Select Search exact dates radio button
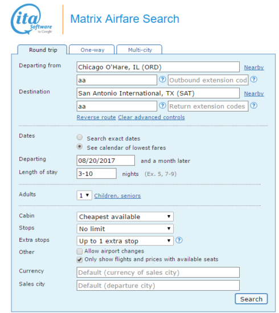The image size is (279, 313). coord(80,137)
